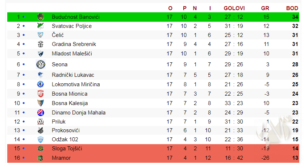
Task: Open the Radnički Lukavac team page
Action: (73, 75)
